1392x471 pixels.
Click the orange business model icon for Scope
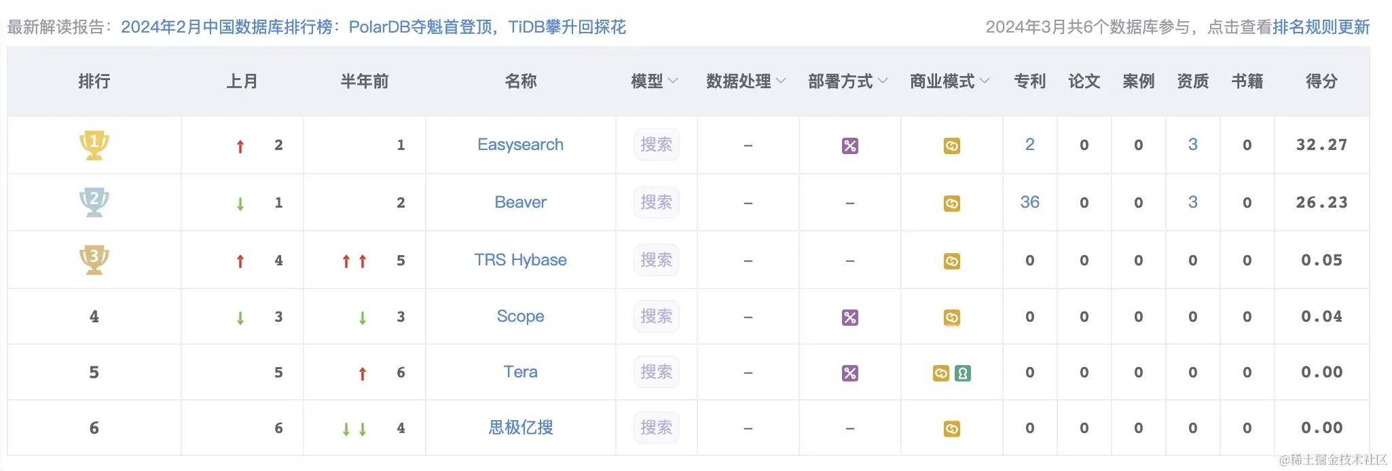tap(952, 318)
